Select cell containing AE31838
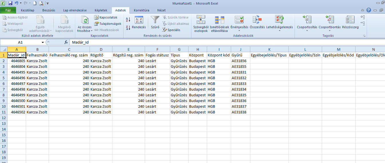Screen dimensions: 385x163 click(x=240, y=112)
